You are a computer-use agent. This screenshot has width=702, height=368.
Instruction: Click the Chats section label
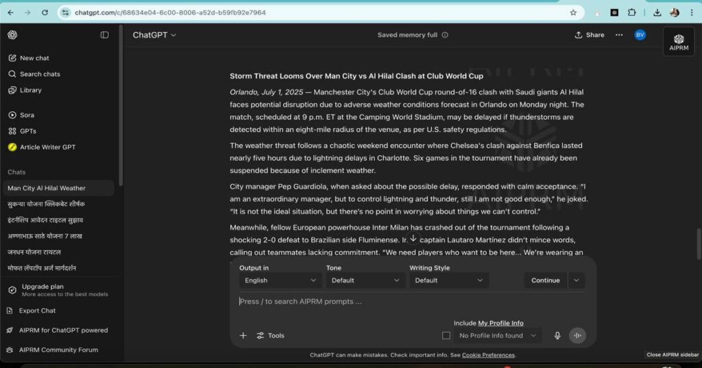tap(16, 172)
